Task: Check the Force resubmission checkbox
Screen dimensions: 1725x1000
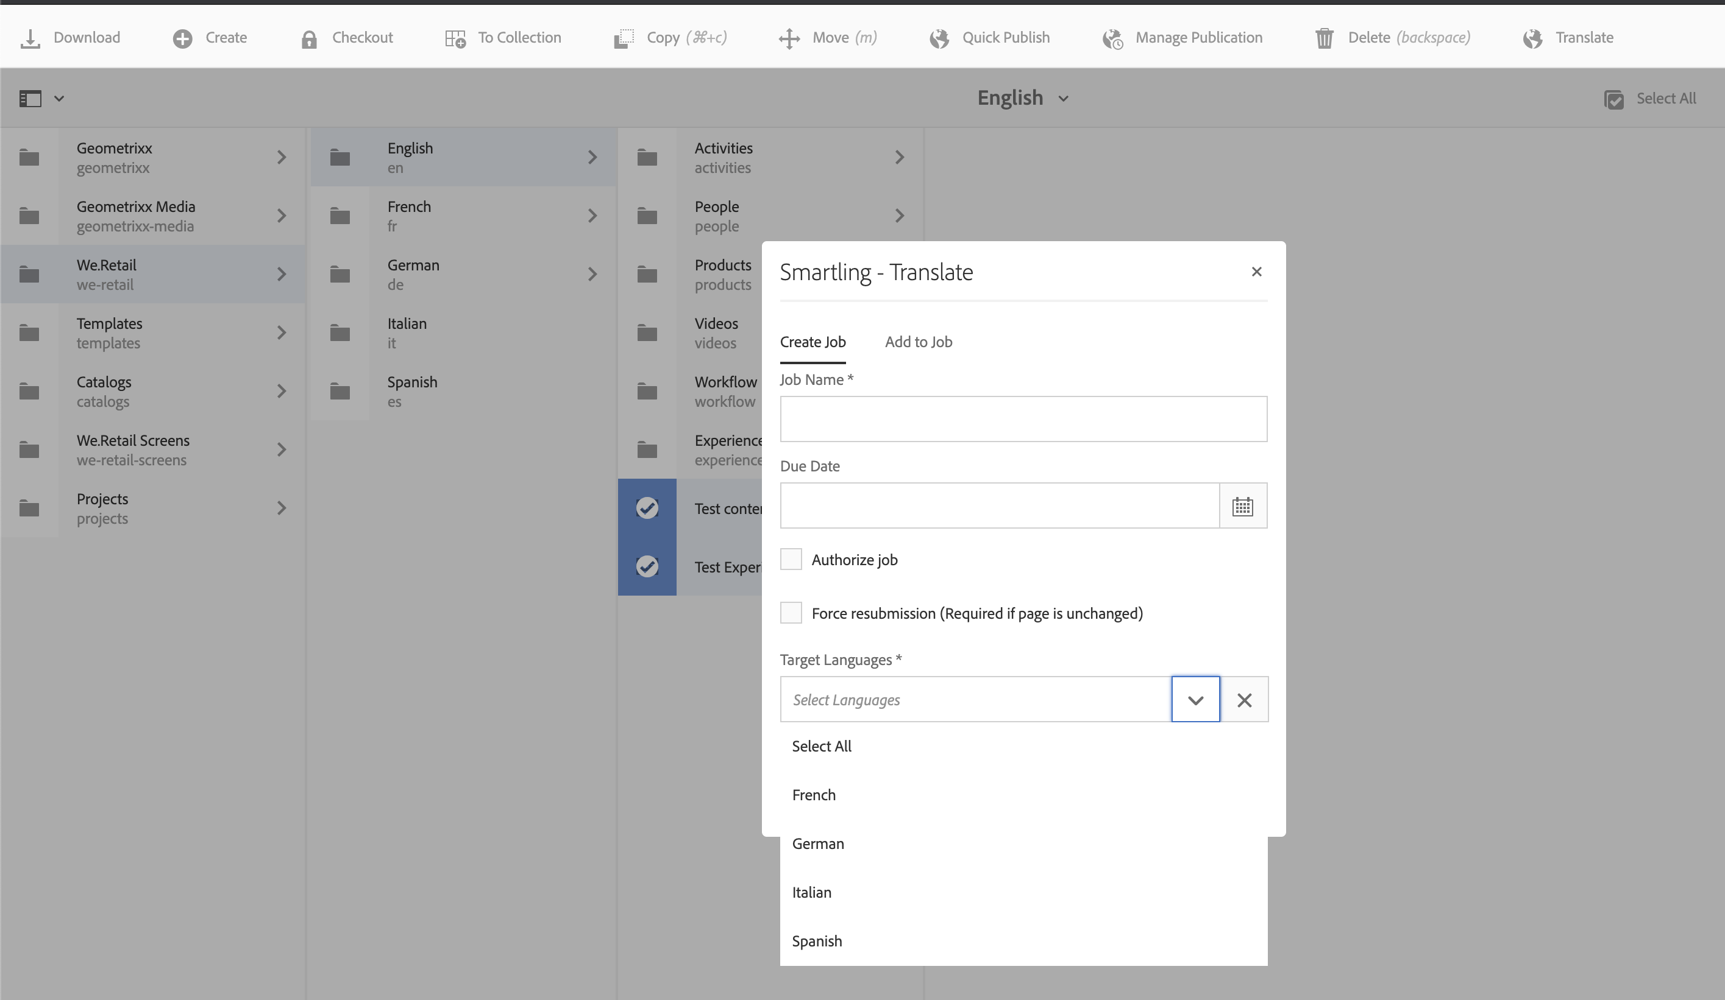Action: [791, 613]
